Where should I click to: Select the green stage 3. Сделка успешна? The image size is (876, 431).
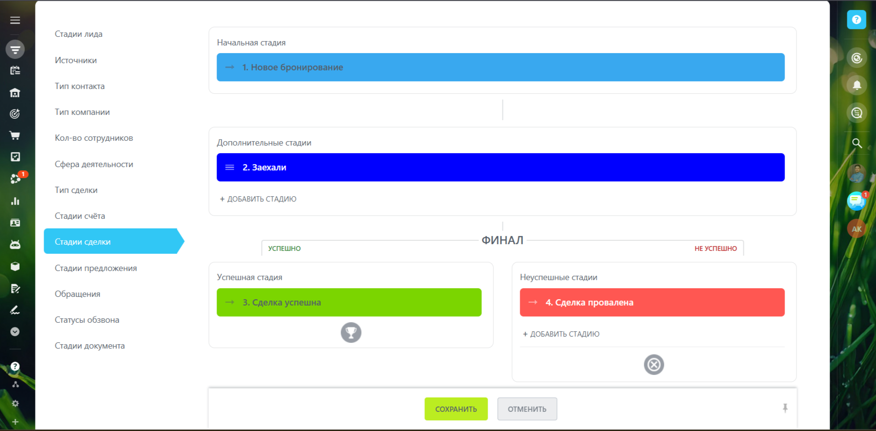(x=349, y=302)
